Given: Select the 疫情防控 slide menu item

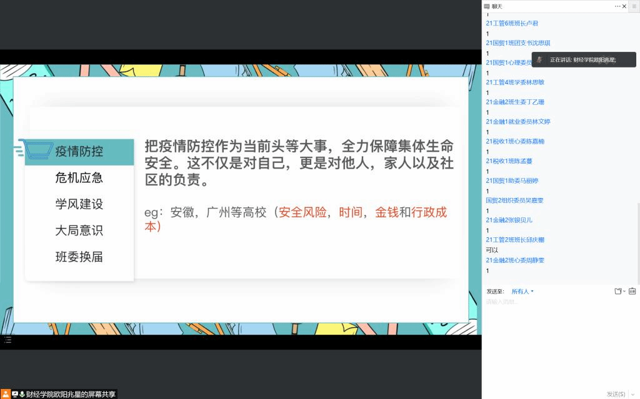Looking at the screenshot, I should pyautogui.click(x=79, y=152).
